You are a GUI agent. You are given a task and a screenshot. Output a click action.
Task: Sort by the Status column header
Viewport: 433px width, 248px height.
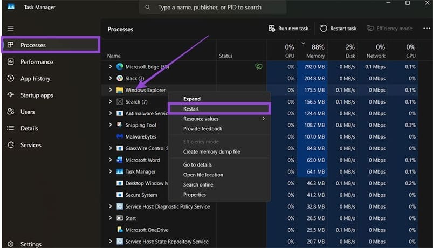click(242, 51)
